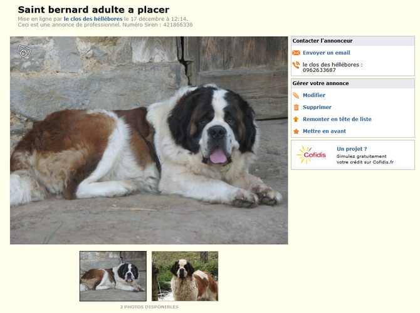
Task: Click the large Saint Bernard main photo
Action: pyautogui.click(x=149, y=140)
